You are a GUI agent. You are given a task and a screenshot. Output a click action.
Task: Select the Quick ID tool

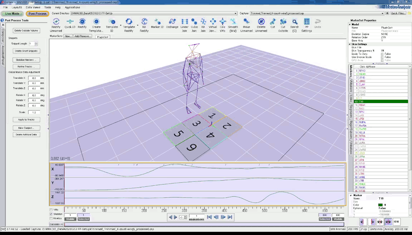(70, 21)
